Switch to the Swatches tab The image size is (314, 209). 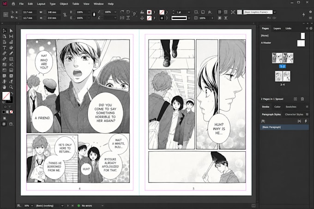[x=291, y=107]
